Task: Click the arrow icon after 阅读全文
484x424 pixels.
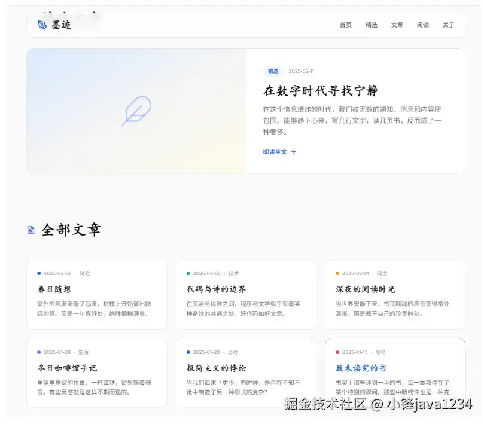Action: (x=293, y=151)
